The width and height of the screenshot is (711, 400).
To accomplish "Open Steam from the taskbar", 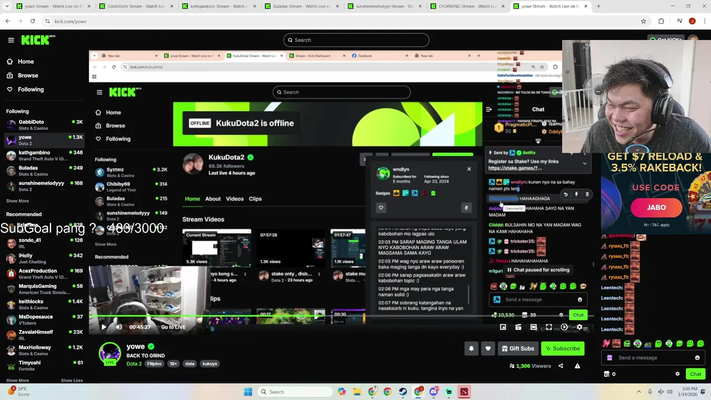I will point(403,392).
